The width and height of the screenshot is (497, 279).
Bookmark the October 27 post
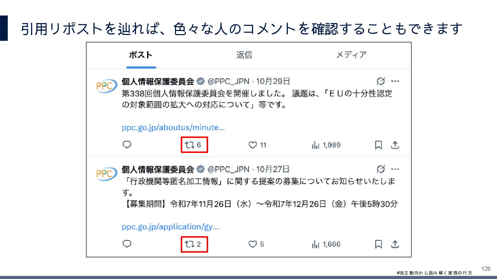point(379,244)
